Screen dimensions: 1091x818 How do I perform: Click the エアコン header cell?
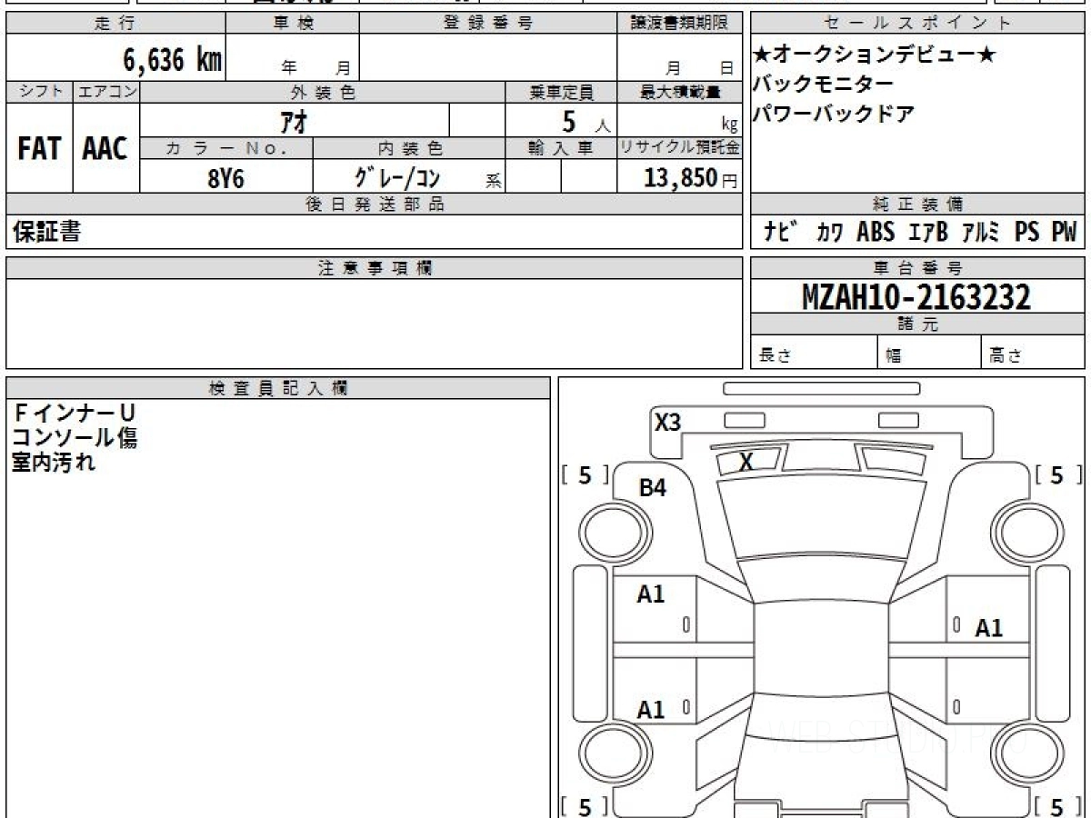pyautogui.click(x=106, y=92)
